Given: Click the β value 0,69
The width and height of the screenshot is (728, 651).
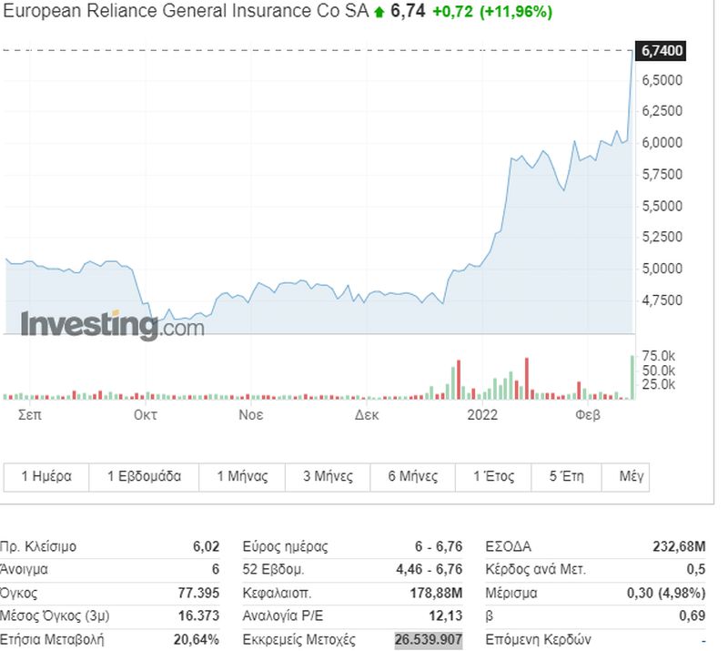Looking at the screenshot, I should coord(693,616).
